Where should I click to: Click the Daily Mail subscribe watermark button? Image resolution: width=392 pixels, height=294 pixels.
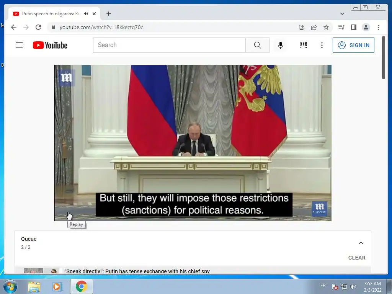(320, 209)
